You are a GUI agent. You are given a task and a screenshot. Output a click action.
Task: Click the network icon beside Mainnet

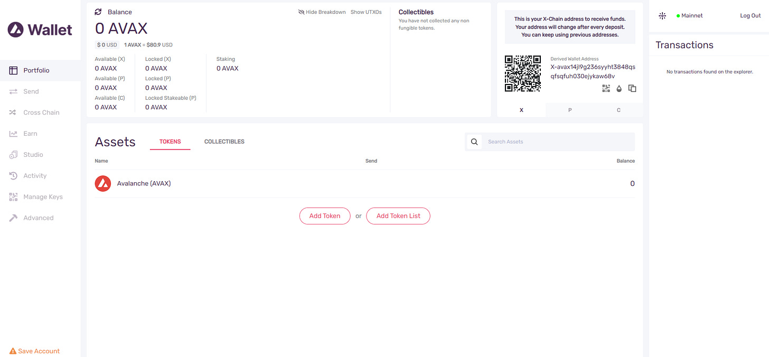662,16
